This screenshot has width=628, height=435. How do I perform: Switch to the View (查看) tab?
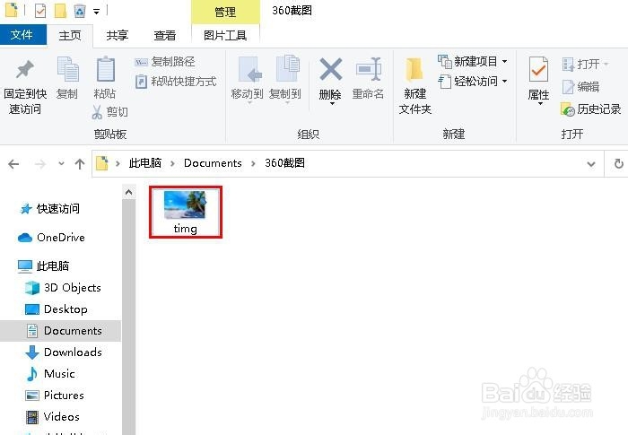tap(164, 36)
